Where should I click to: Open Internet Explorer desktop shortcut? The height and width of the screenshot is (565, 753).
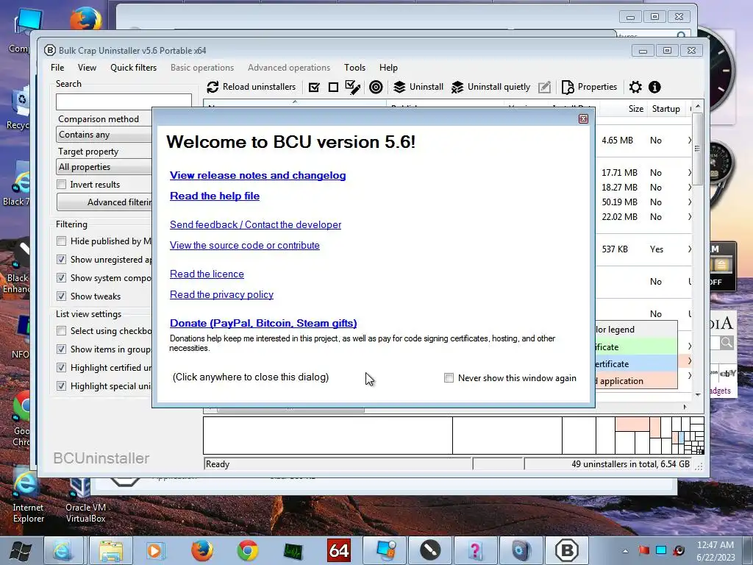28,497
